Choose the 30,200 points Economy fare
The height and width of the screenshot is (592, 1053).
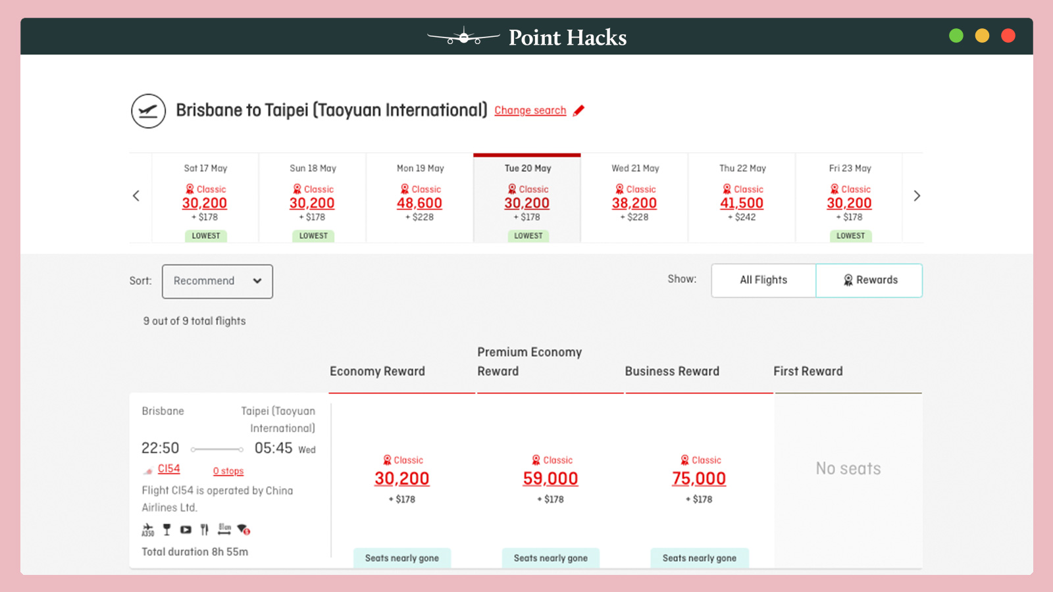coord(402,479)
